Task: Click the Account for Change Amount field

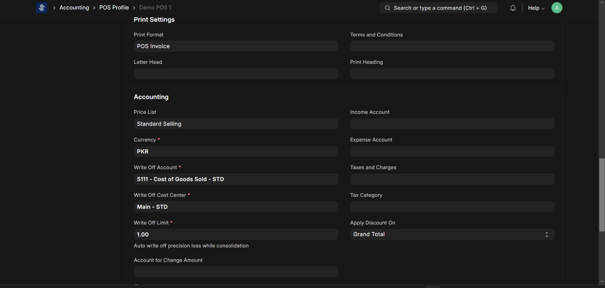Action: pos(236,272)
